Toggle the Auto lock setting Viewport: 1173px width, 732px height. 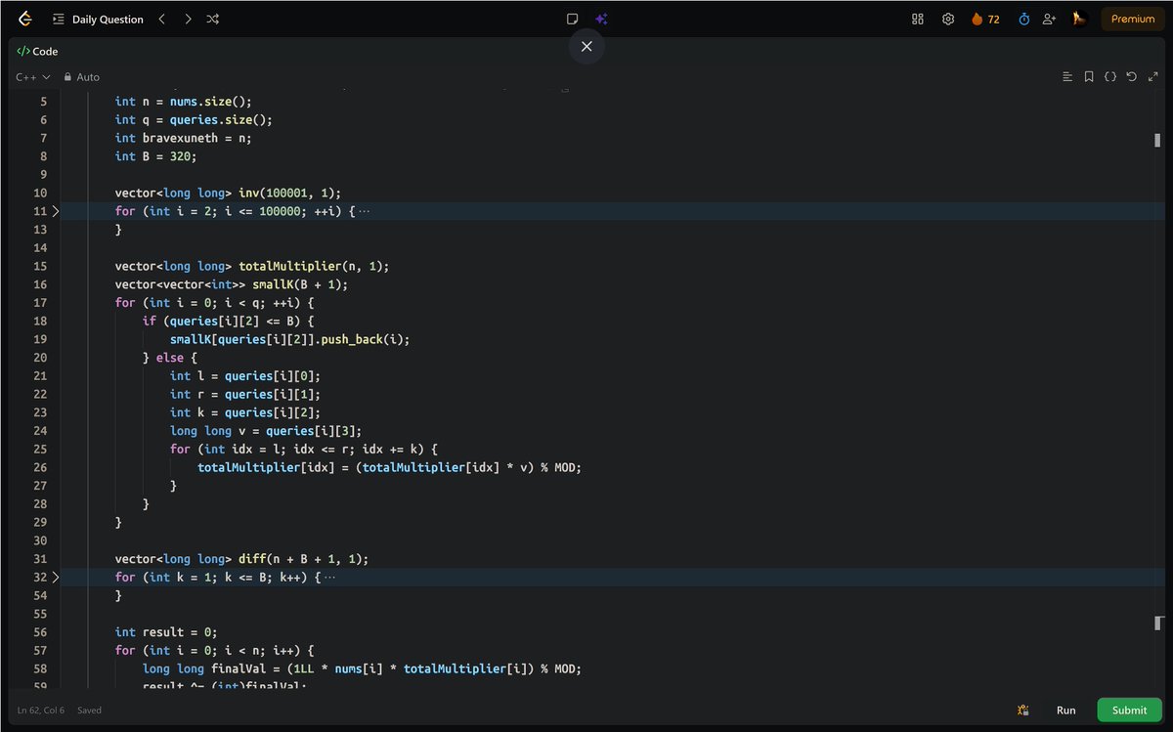click(82, 77)
